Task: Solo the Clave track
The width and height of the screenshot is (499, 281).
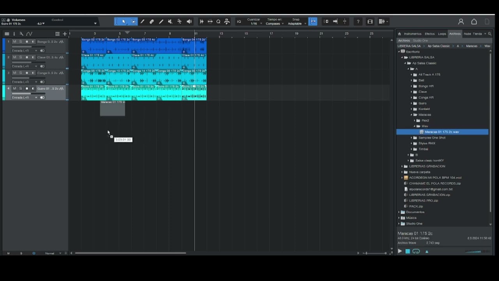Action: (x=21, y=57)
